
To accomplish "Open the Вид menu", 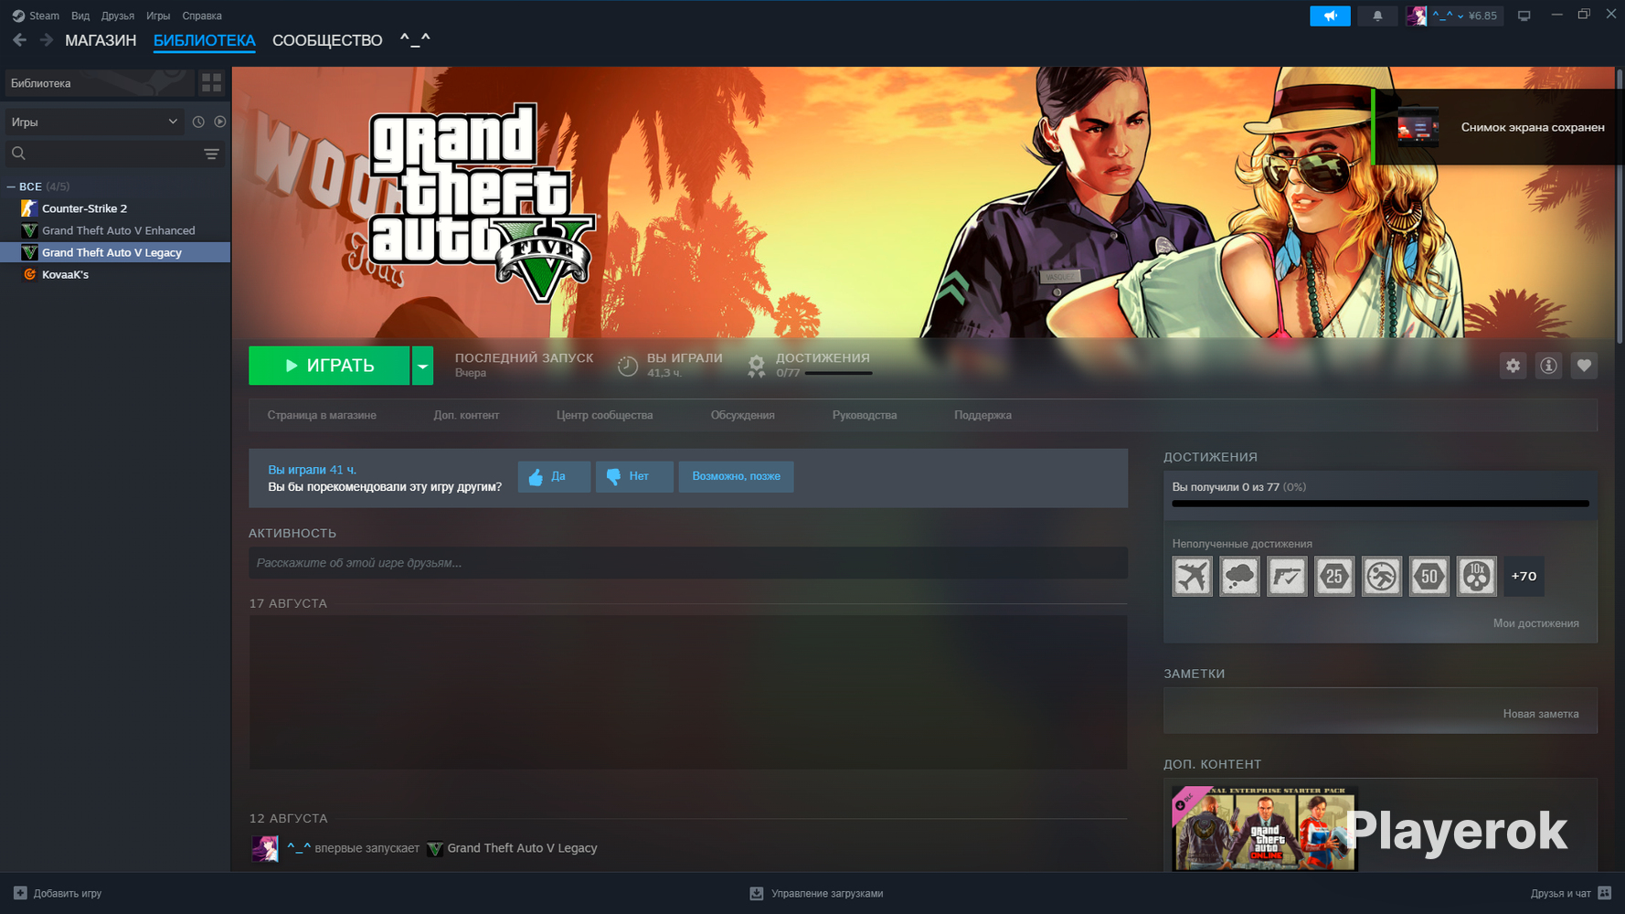I will point(80,16).
